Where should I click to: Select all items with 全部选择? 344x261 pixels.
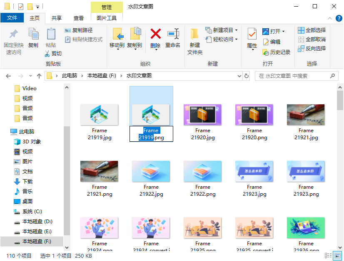coord(312,30)
